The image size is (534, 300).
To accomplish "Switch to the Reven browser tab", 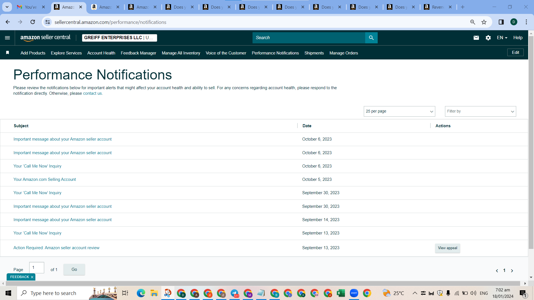I will tap(438, 7).
